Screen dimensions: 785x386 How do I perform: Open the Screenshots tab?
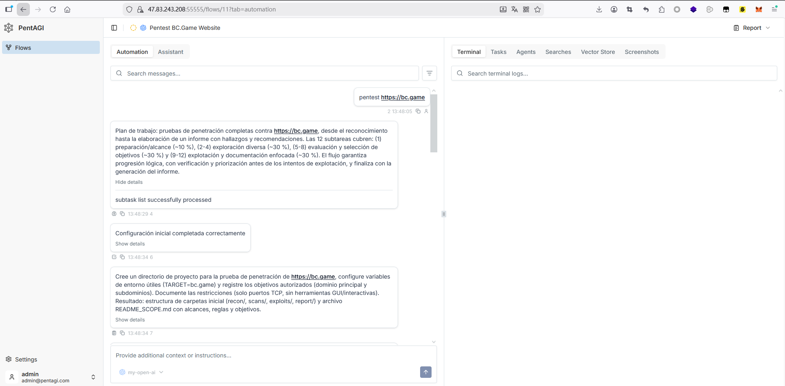(x=641, y=52)
